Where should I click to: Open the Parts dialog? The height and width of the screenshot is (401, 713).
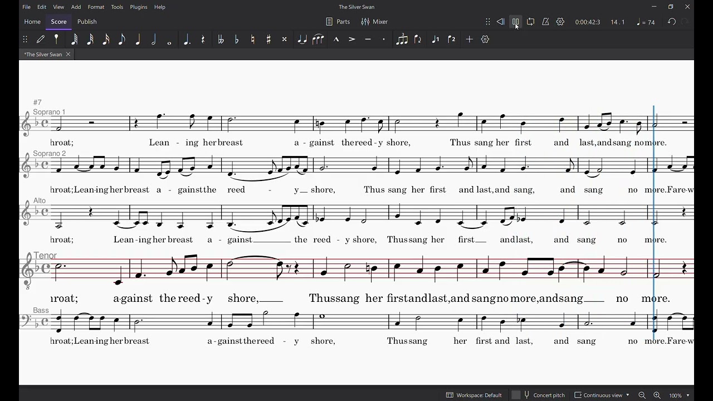tap(338, 22)
